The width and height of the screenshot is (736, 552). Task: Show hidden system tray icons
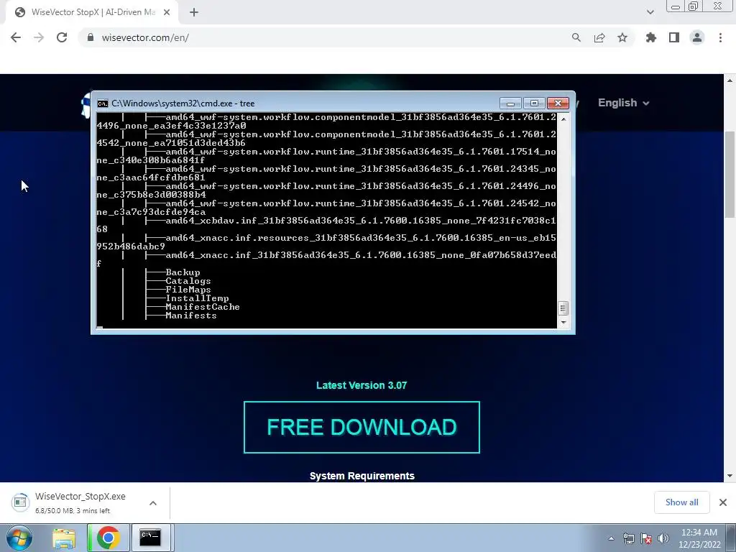pyautogui.click(x=611, y=538)
